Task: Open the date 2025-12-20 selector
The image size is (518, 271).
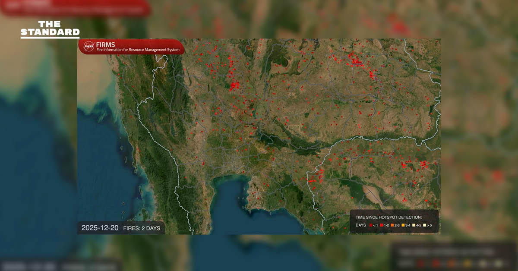Action: (x=99, y=227)
